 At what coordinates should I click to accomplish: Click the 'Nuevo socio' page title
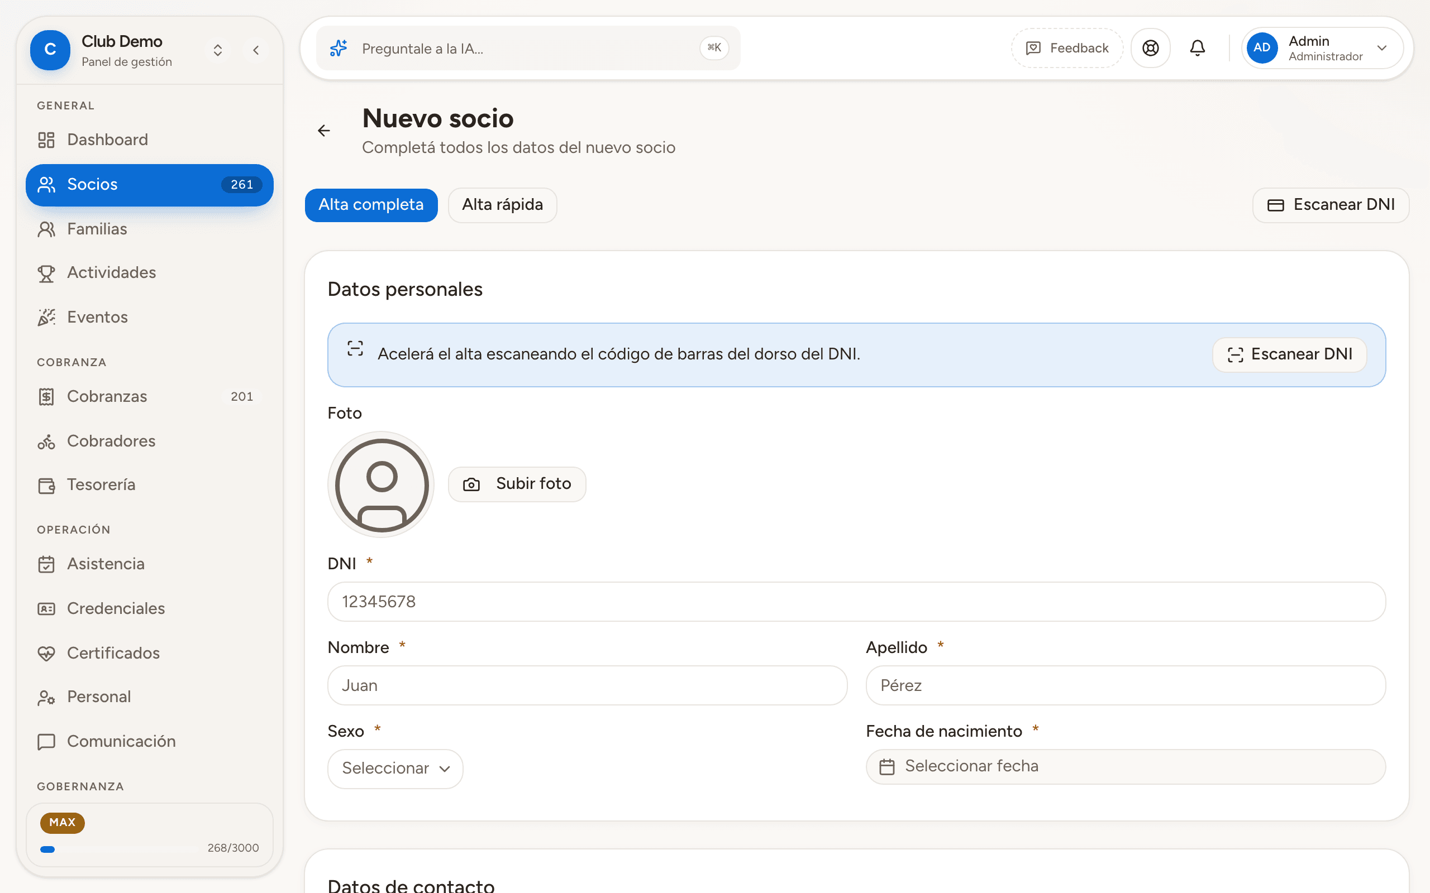pos(438,119)
